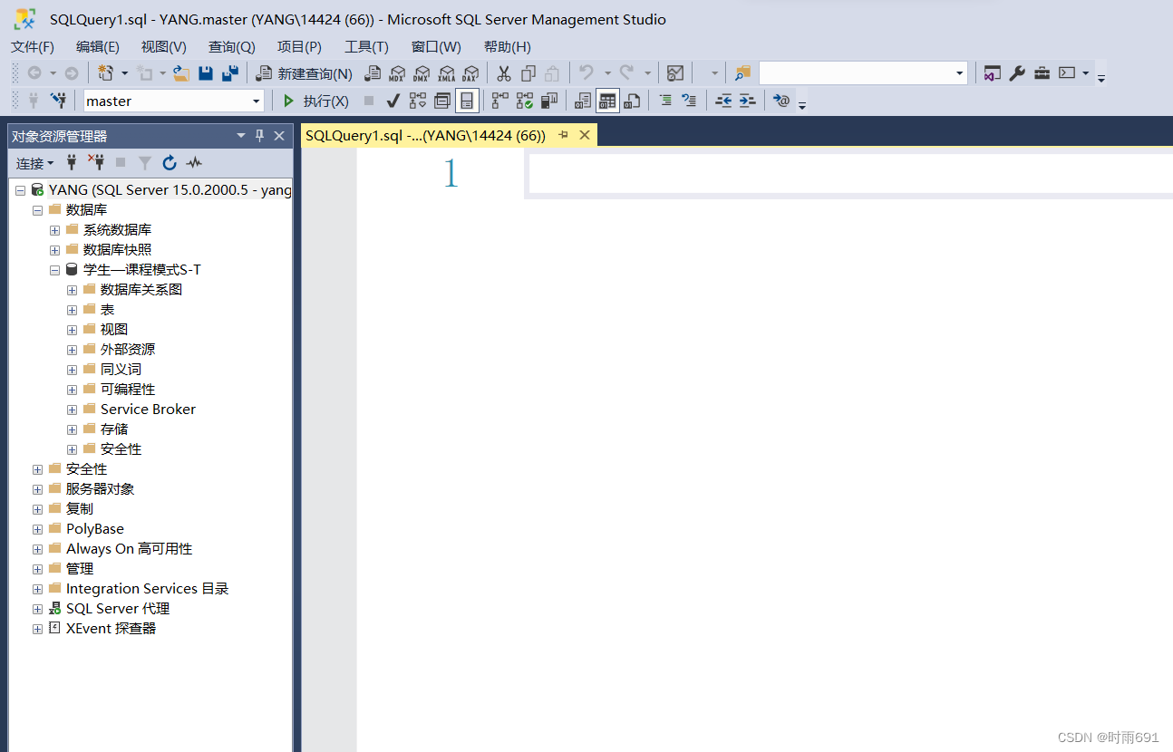This screenshot has height=752, width=1173.
Task: Save the current query file
Action: pyautogui.click(x=206, y=73)
